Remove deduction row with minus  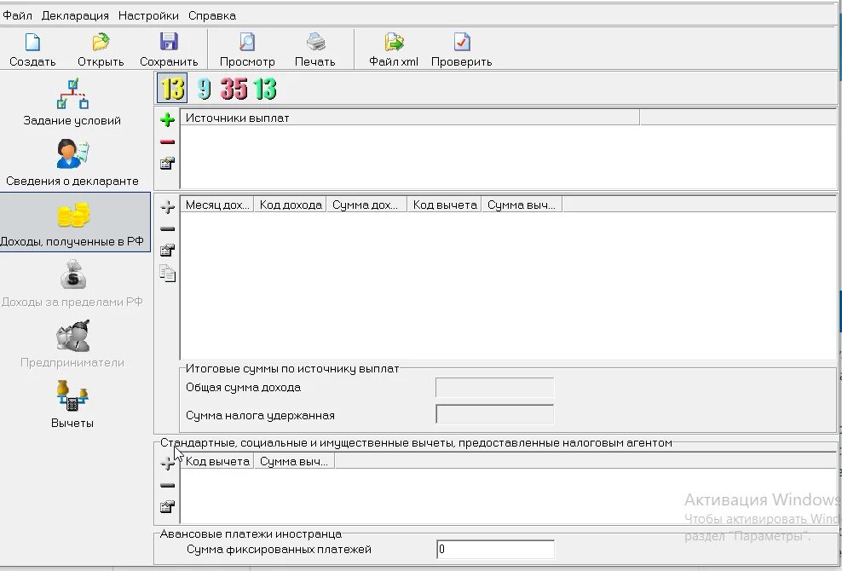tap(168, 485)
